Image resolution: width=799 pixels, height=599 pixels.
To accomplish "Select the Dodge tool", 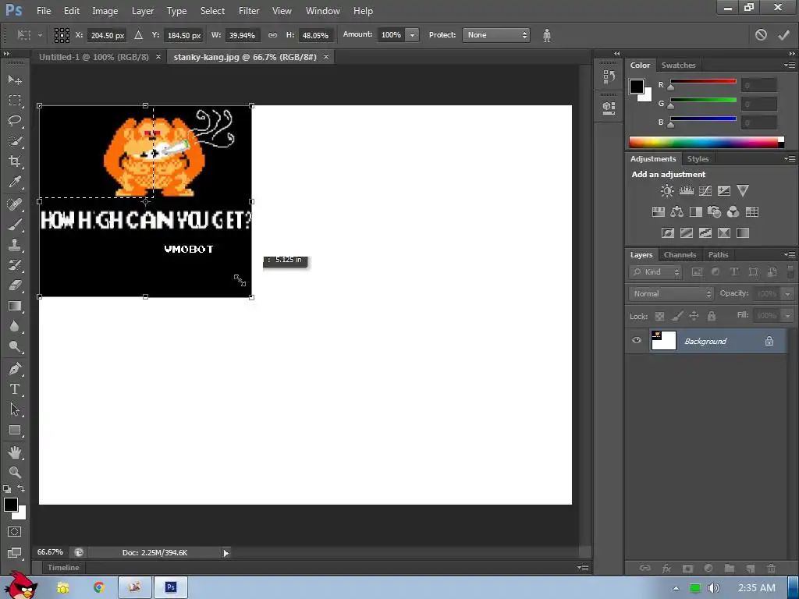I will 15,347.
